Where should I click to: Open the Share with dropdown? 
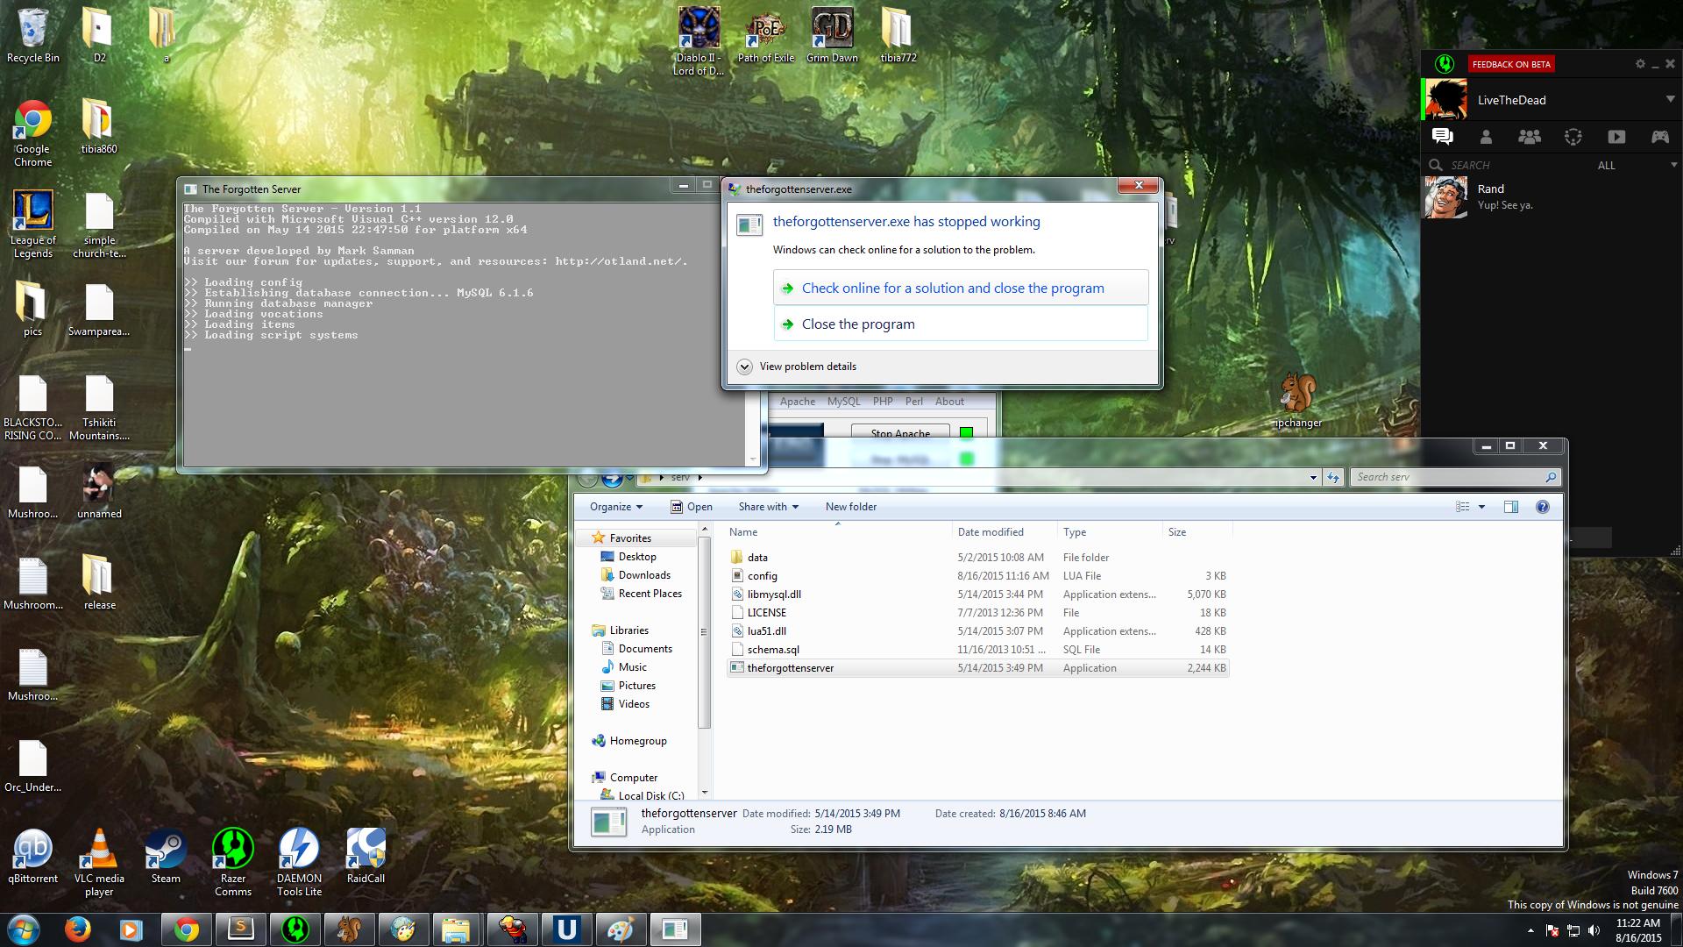click(x=768, y=507)
